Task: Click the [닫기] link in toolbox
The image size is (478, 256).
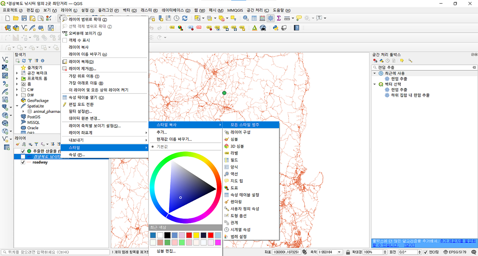Action: [x=409, y=245]
